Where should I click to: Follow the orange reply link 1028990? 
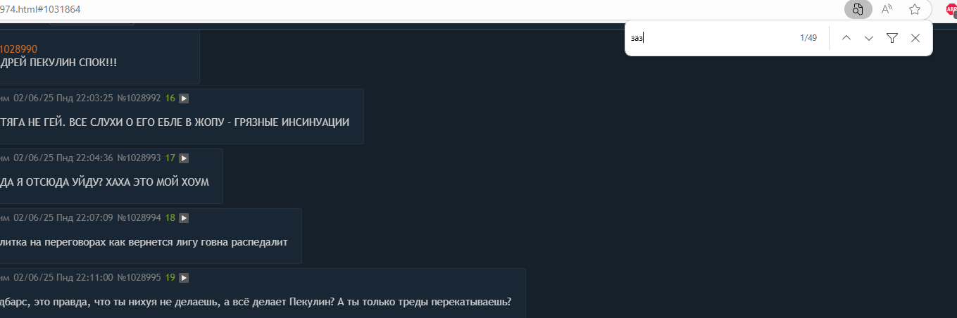pyautogui.click(x=18, y=49)
